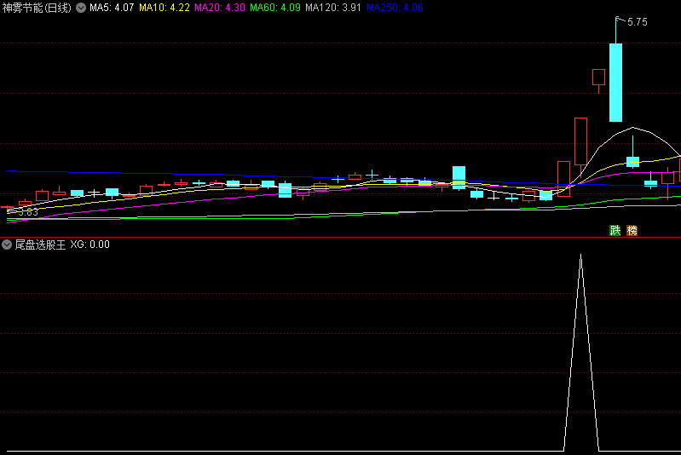The image size is (681, 455).
Task: Click the orange 榜 badge icon
Action: (632, 231)
